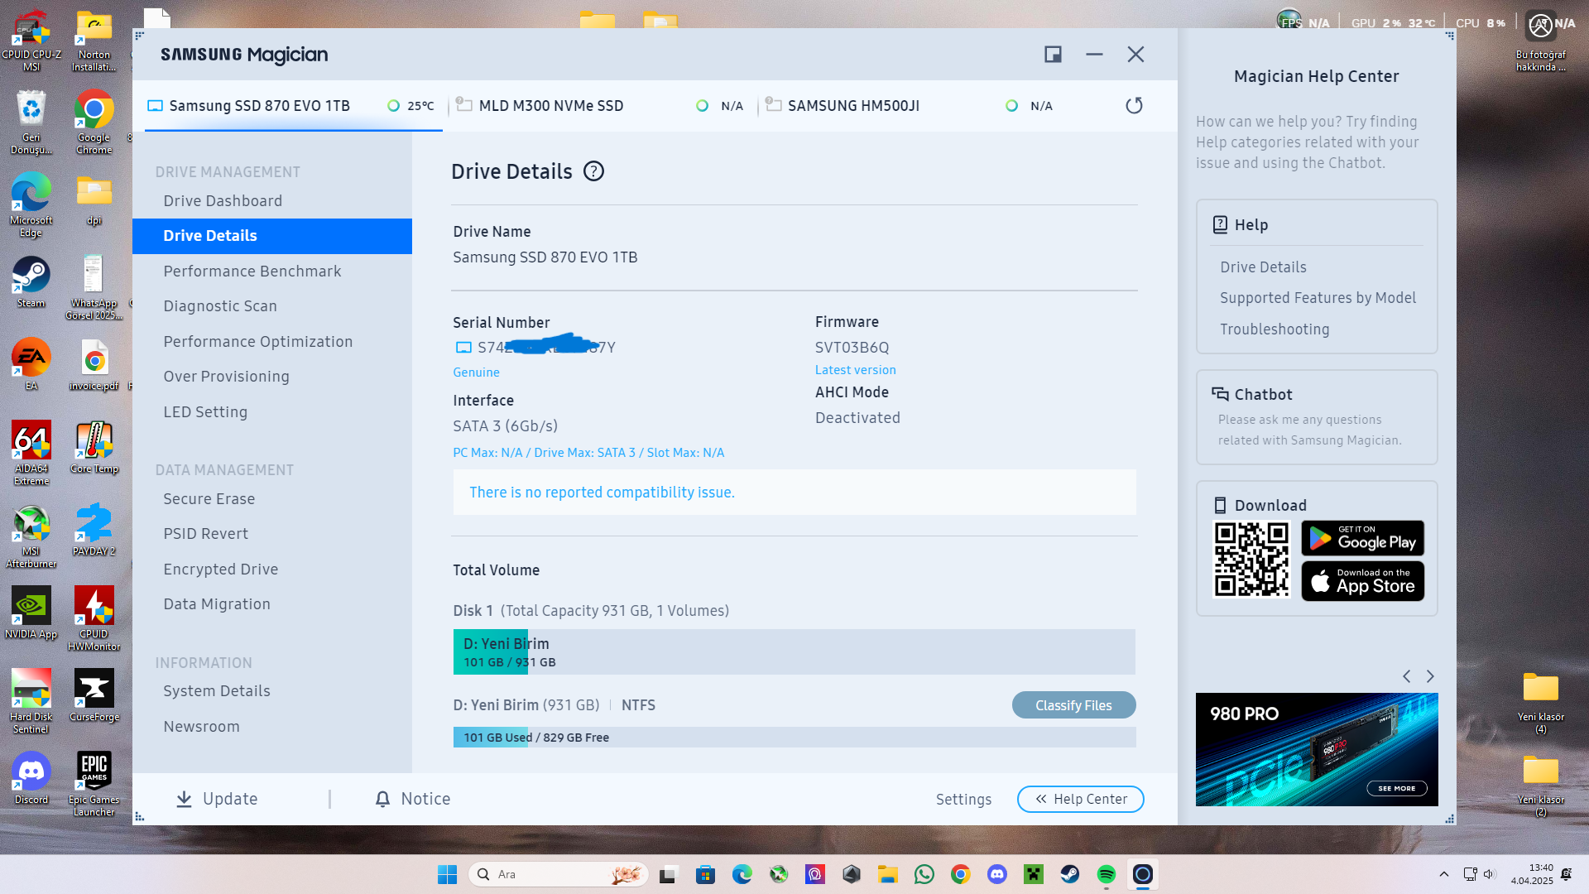Click the PC Max / Drive Max link

tap(588, 453)
